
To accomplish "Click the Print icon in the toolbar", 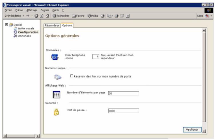I will tap(116, 16).
